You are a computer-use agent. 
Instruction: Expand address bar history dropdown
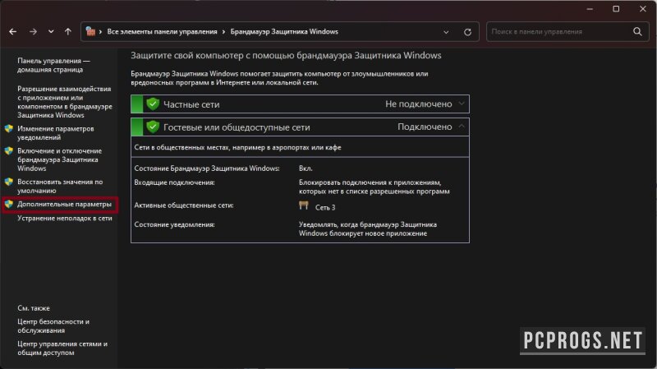click(446, 32)
